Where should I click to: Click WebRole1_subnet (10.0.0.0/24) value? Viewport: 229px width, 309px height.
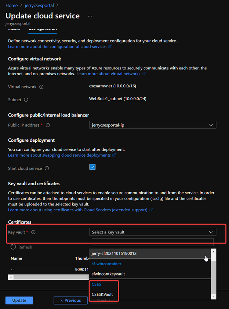point(118,99)
